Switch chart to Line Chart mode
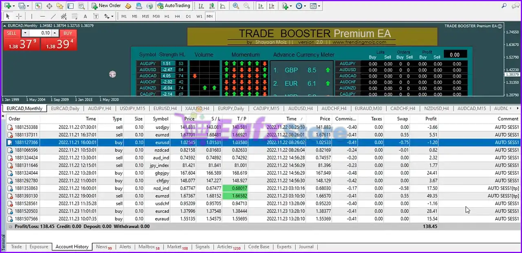This screenshot has height=253, width=522. point(222,6)
